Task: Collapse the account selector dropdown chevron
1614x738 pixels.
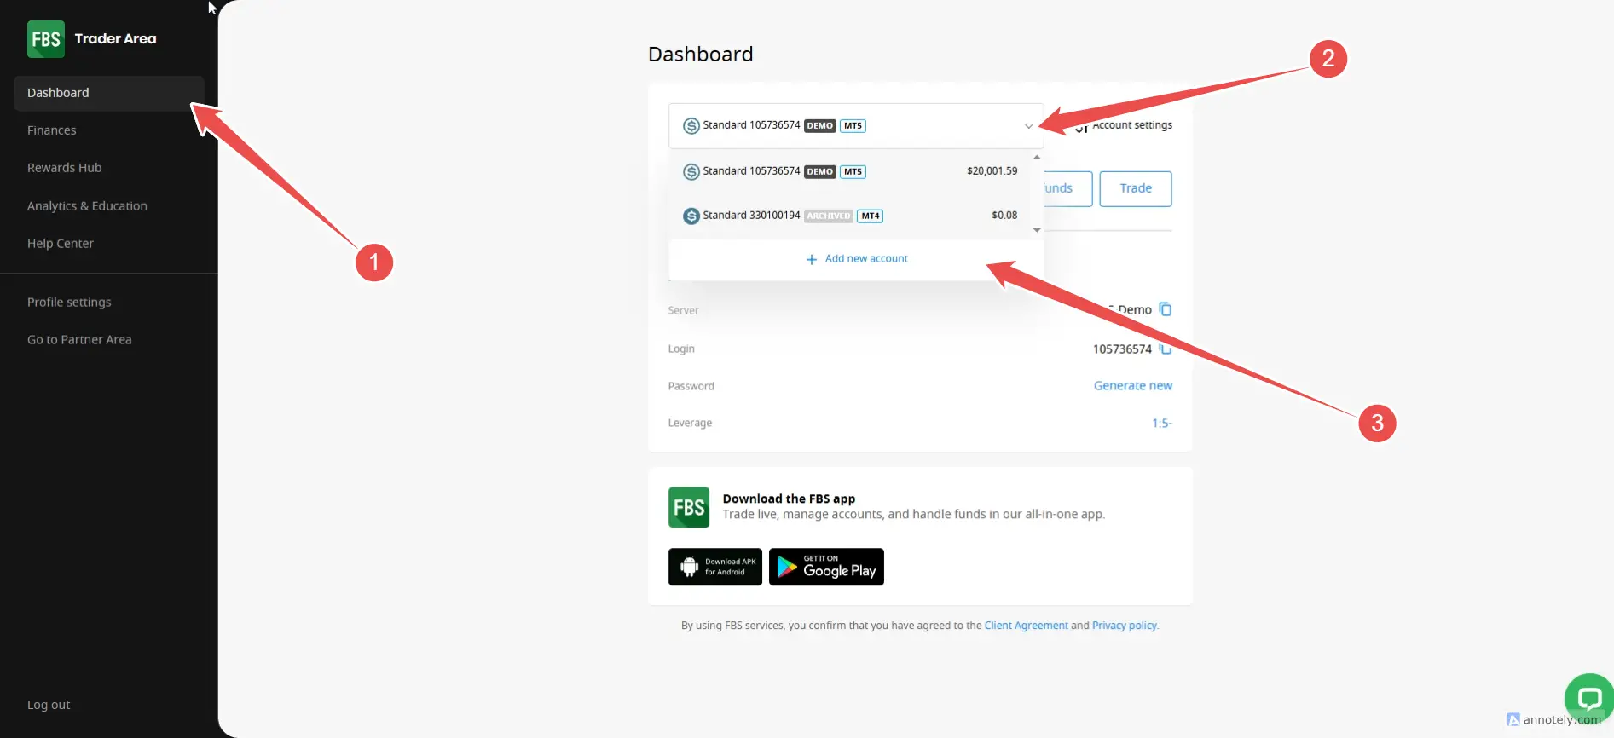Action: click(x=1028, y=126)
